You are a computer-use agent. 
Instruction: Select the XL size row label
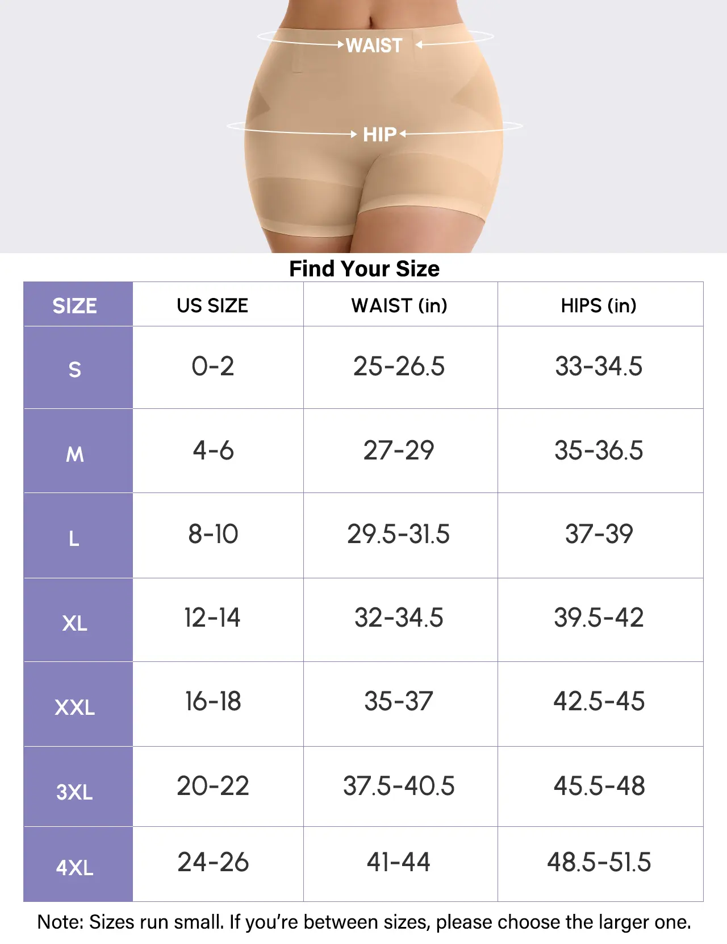[75, 623]
